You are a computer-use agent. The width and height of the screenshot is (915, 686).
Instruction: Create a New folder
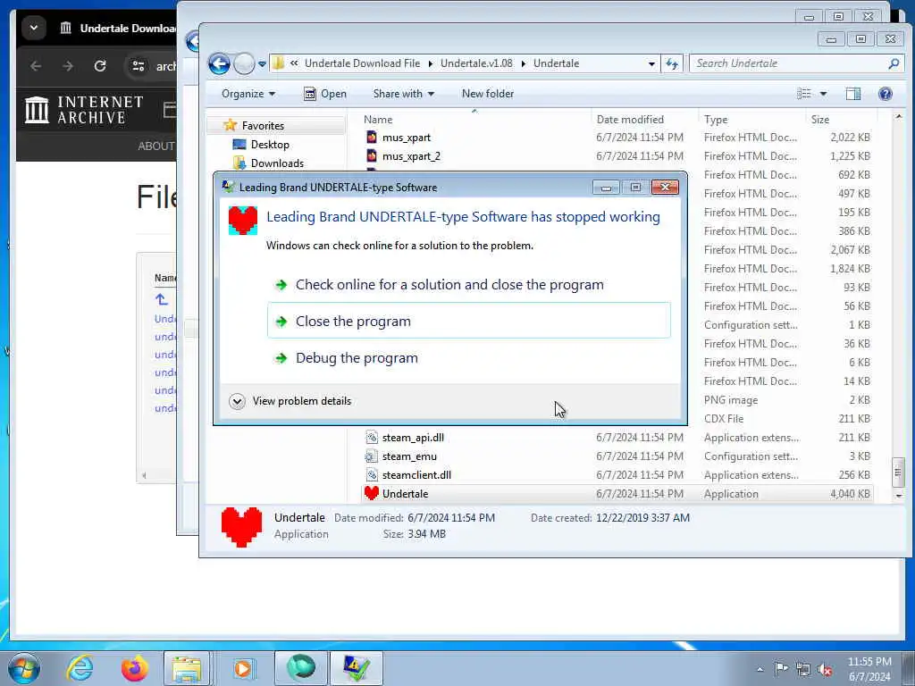(x=488, y=94)
